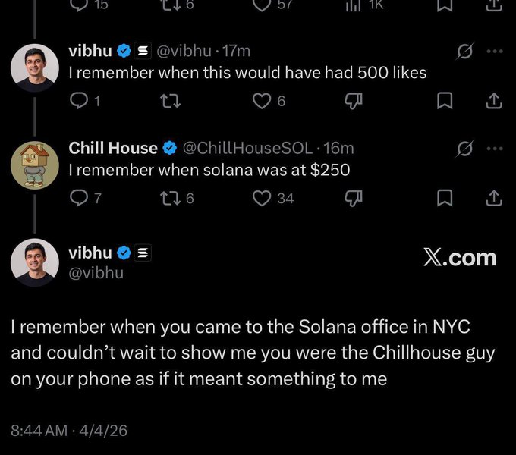The image size is (516, 455).
Task: Downvote vibhu's 500 likes reply
Action: [x=354, y=101]
